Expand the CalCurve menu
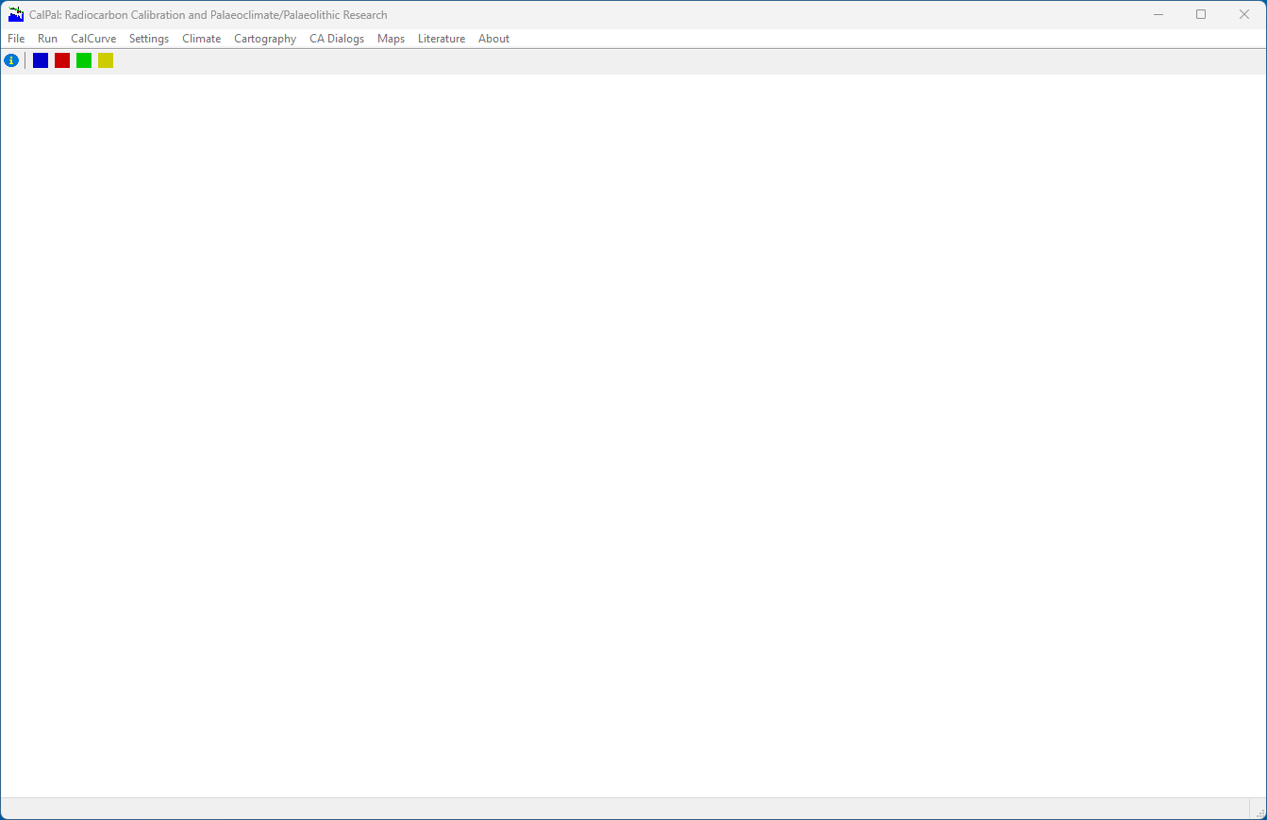This screenshot has height=820, width=1267. click(x=93, y=39)
